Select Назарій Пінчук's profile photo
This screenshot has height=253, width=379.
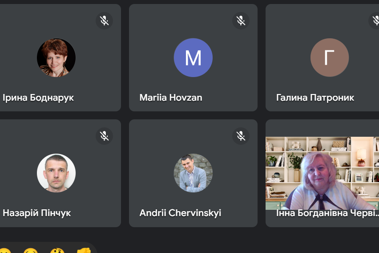click(56, 173)
